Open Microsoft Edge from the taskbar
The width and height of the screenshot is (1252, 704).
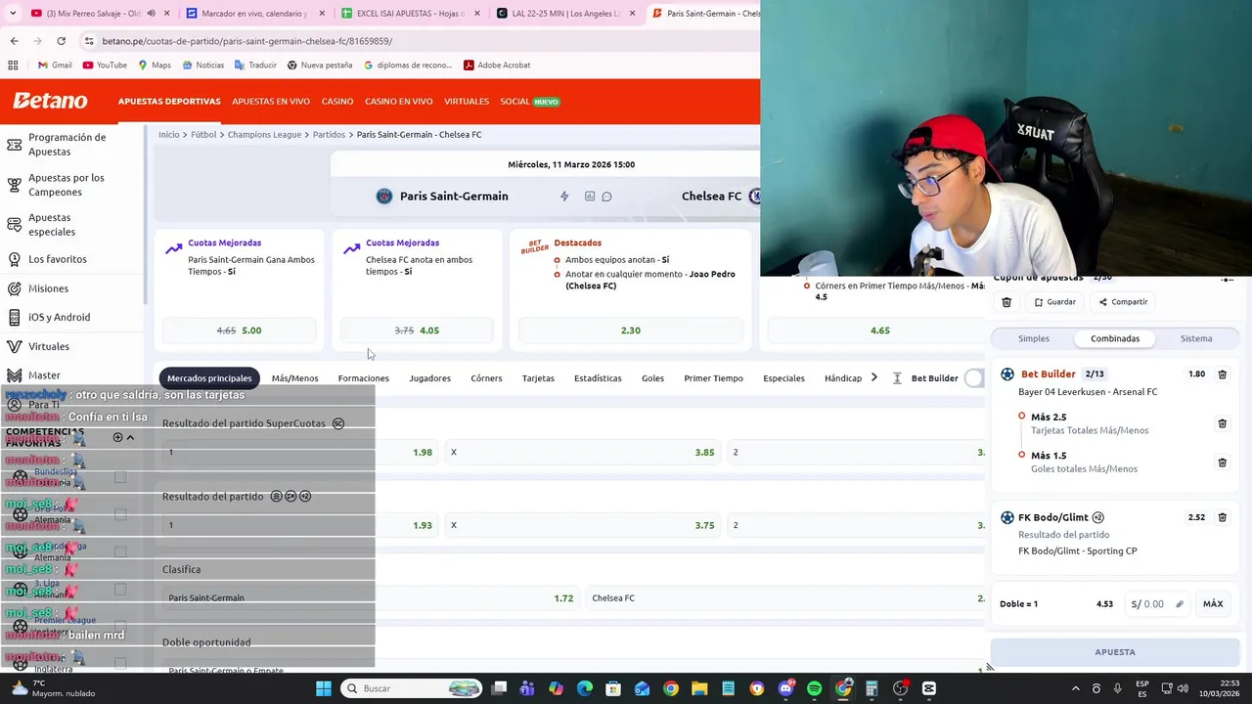(x=585, y=688)
